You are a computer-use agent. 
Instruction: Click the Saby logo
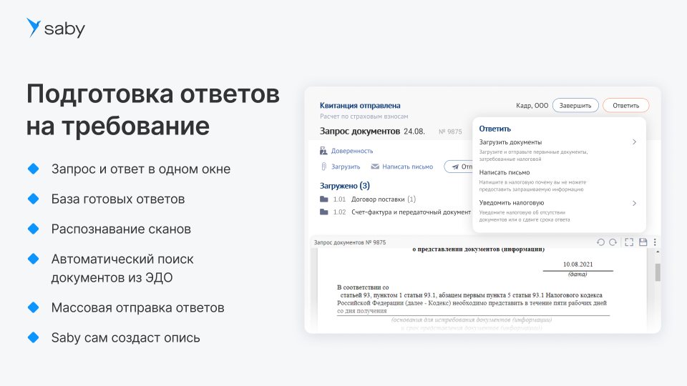(56, 28)
